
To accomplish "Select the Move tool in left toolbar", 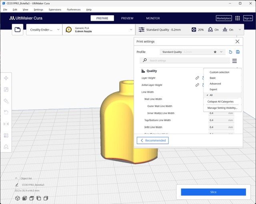I will [x=6, y=78].
